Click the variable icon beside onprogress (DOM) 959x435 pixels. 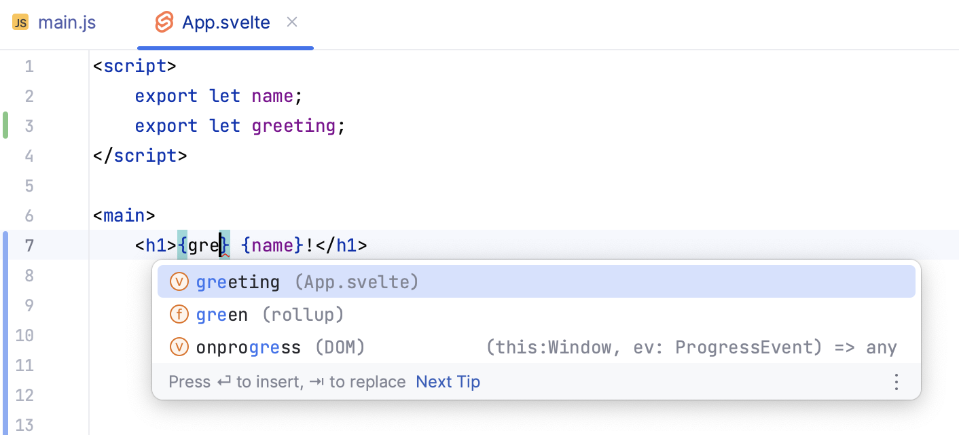coord(179,347)
